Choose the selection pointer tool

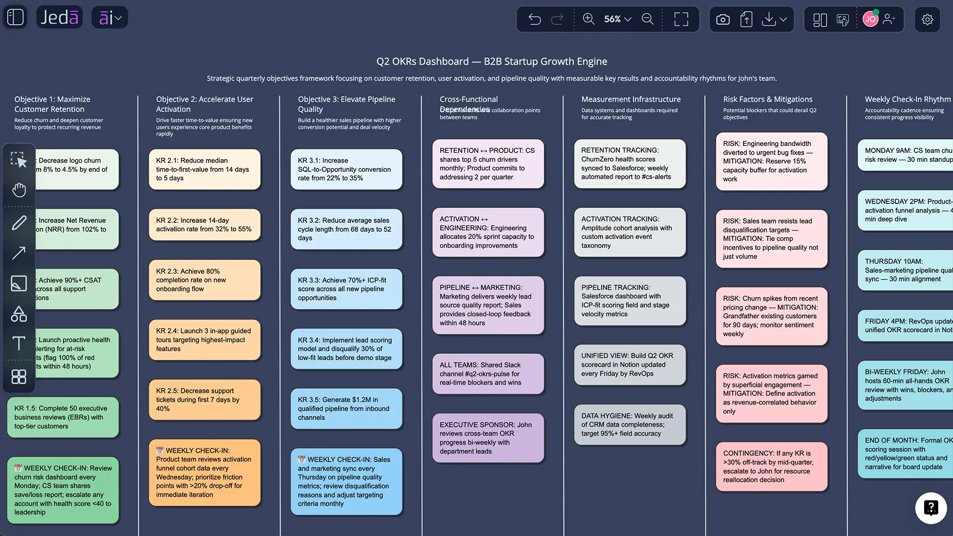click(x=19, y=160)
